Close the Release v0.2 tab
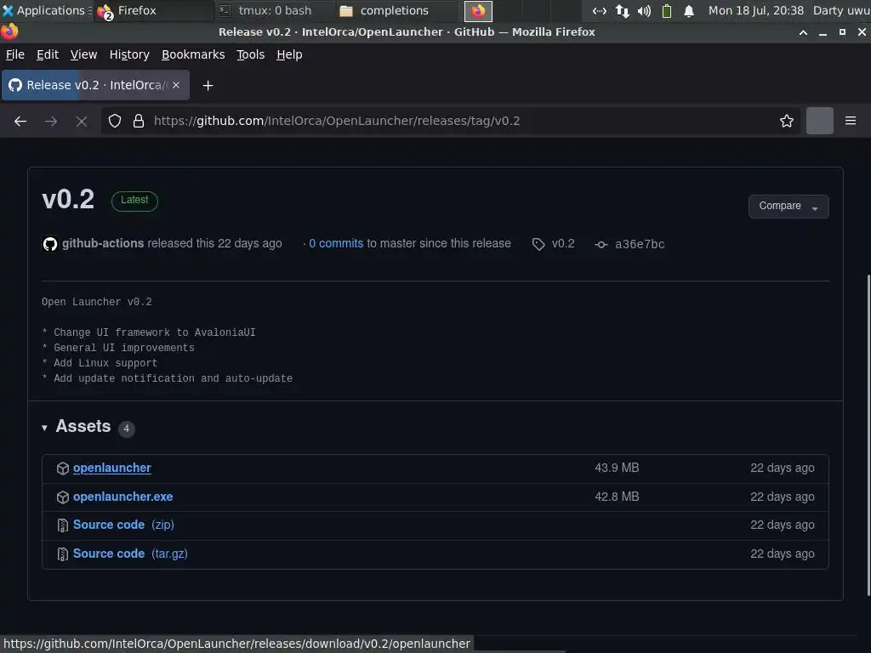Image resolution: width=871 pixels, height=653 pixels. 176,85
